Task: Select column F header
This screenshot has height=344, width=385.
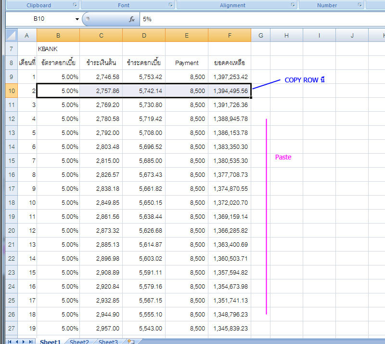Action: click(x=230, y=35)
